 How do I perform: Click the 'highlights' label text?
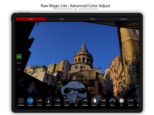tap(85, 105)
